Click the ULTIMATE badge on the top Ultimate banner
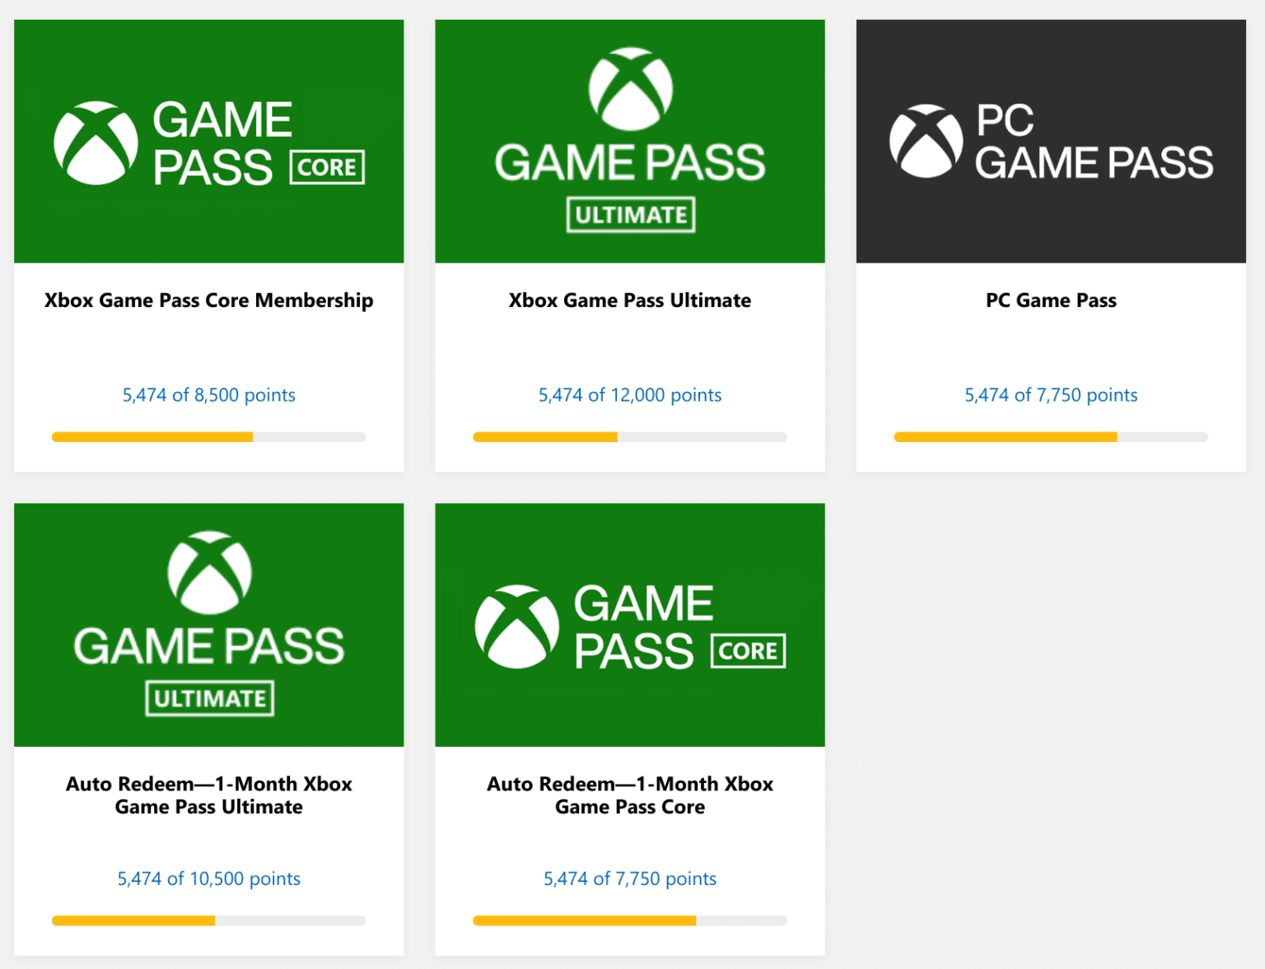Image resolution: width=1265 pixels, height=969 pixels. [x=629, y=214]
